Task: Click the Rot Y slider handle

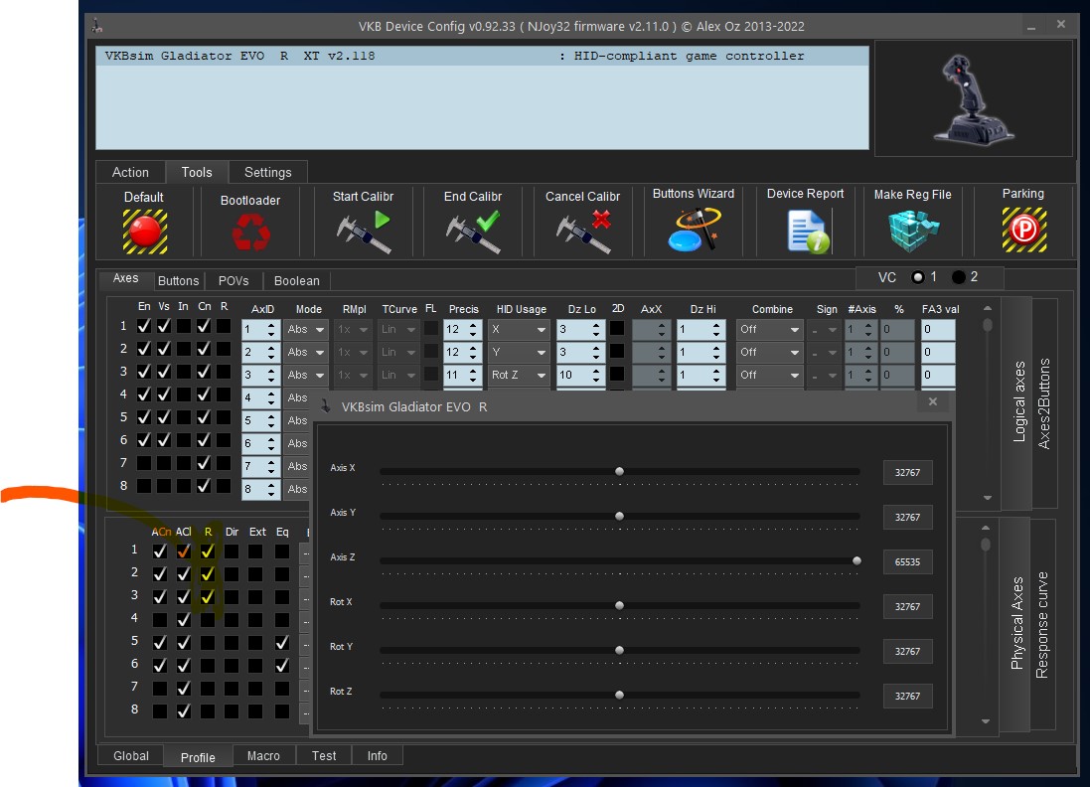Action: (x=619, y=650)
